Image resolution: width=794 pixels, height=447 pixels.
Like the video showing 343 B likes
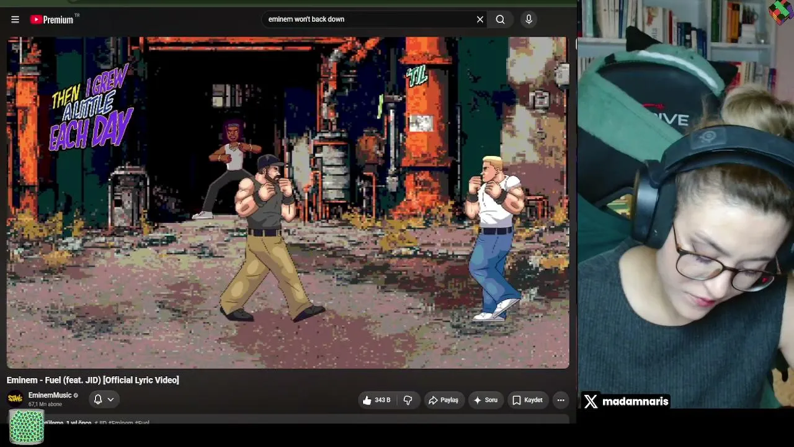[x=377, y=400]
